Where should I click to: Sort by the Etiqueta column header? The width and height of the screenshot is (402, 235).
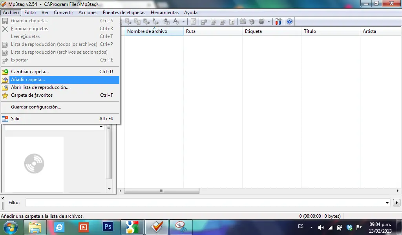(272, 31)
